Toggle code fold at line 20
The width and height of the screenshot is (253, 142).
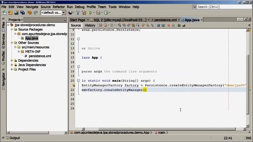click(x=78, y=80)
